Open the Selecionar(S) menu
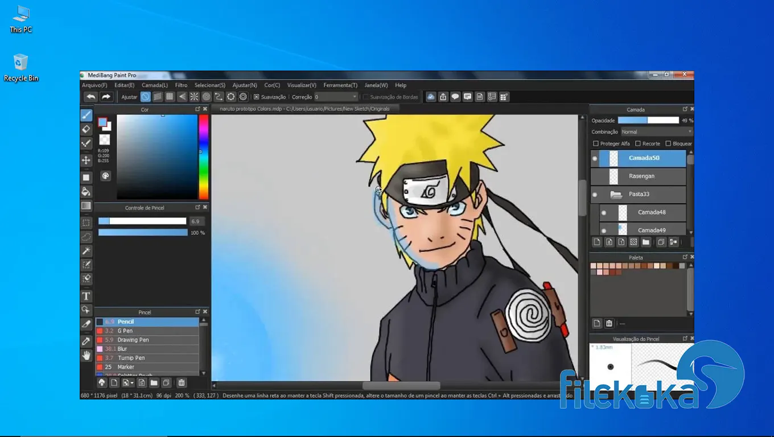The width and height of the screenshot is (774, 437). point(210,85)
